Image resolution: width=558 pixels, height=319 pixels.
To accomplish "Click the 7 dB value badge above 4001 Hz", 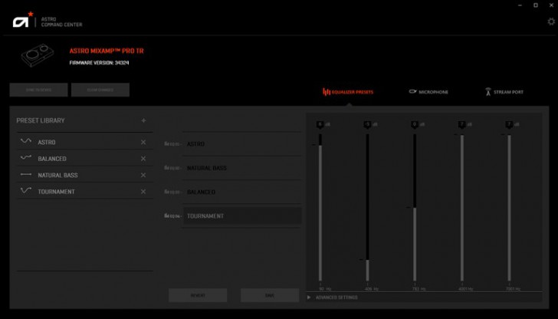I will [x=462, y=124].
